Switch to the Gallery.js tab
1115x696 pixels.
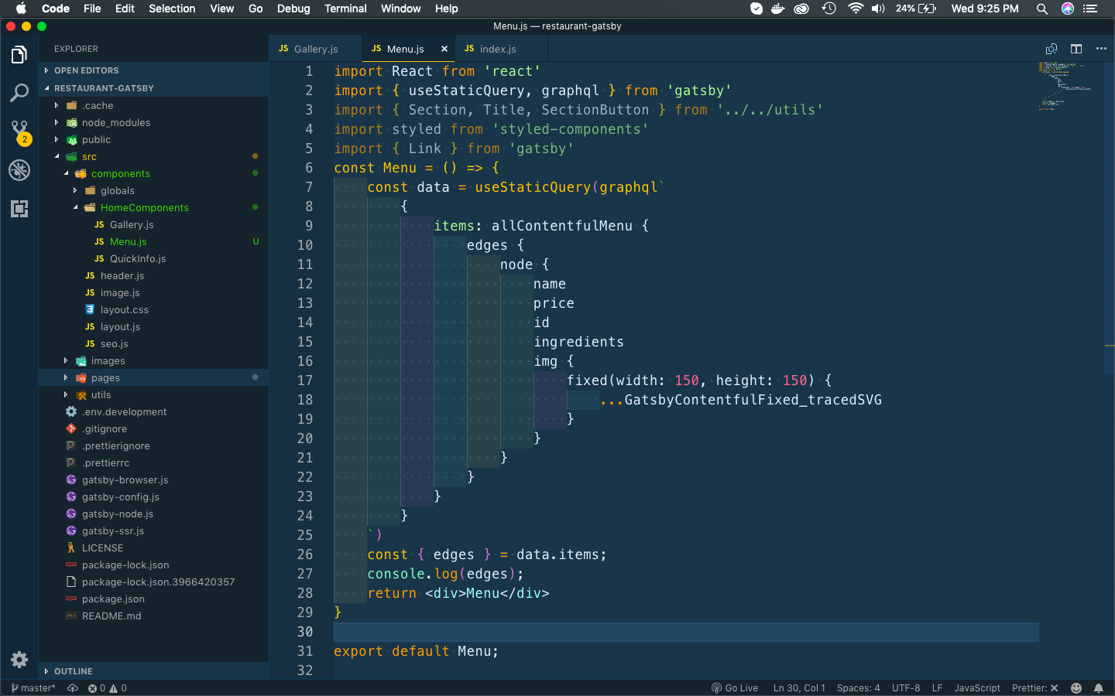coord(315,49)
